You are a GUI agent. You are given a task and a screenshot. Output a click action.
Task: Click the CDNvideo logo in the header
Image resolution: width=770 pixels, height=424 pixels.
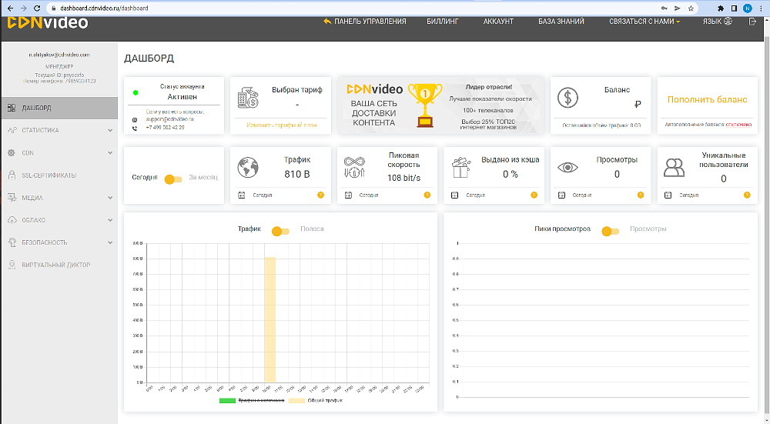(48, 22)
